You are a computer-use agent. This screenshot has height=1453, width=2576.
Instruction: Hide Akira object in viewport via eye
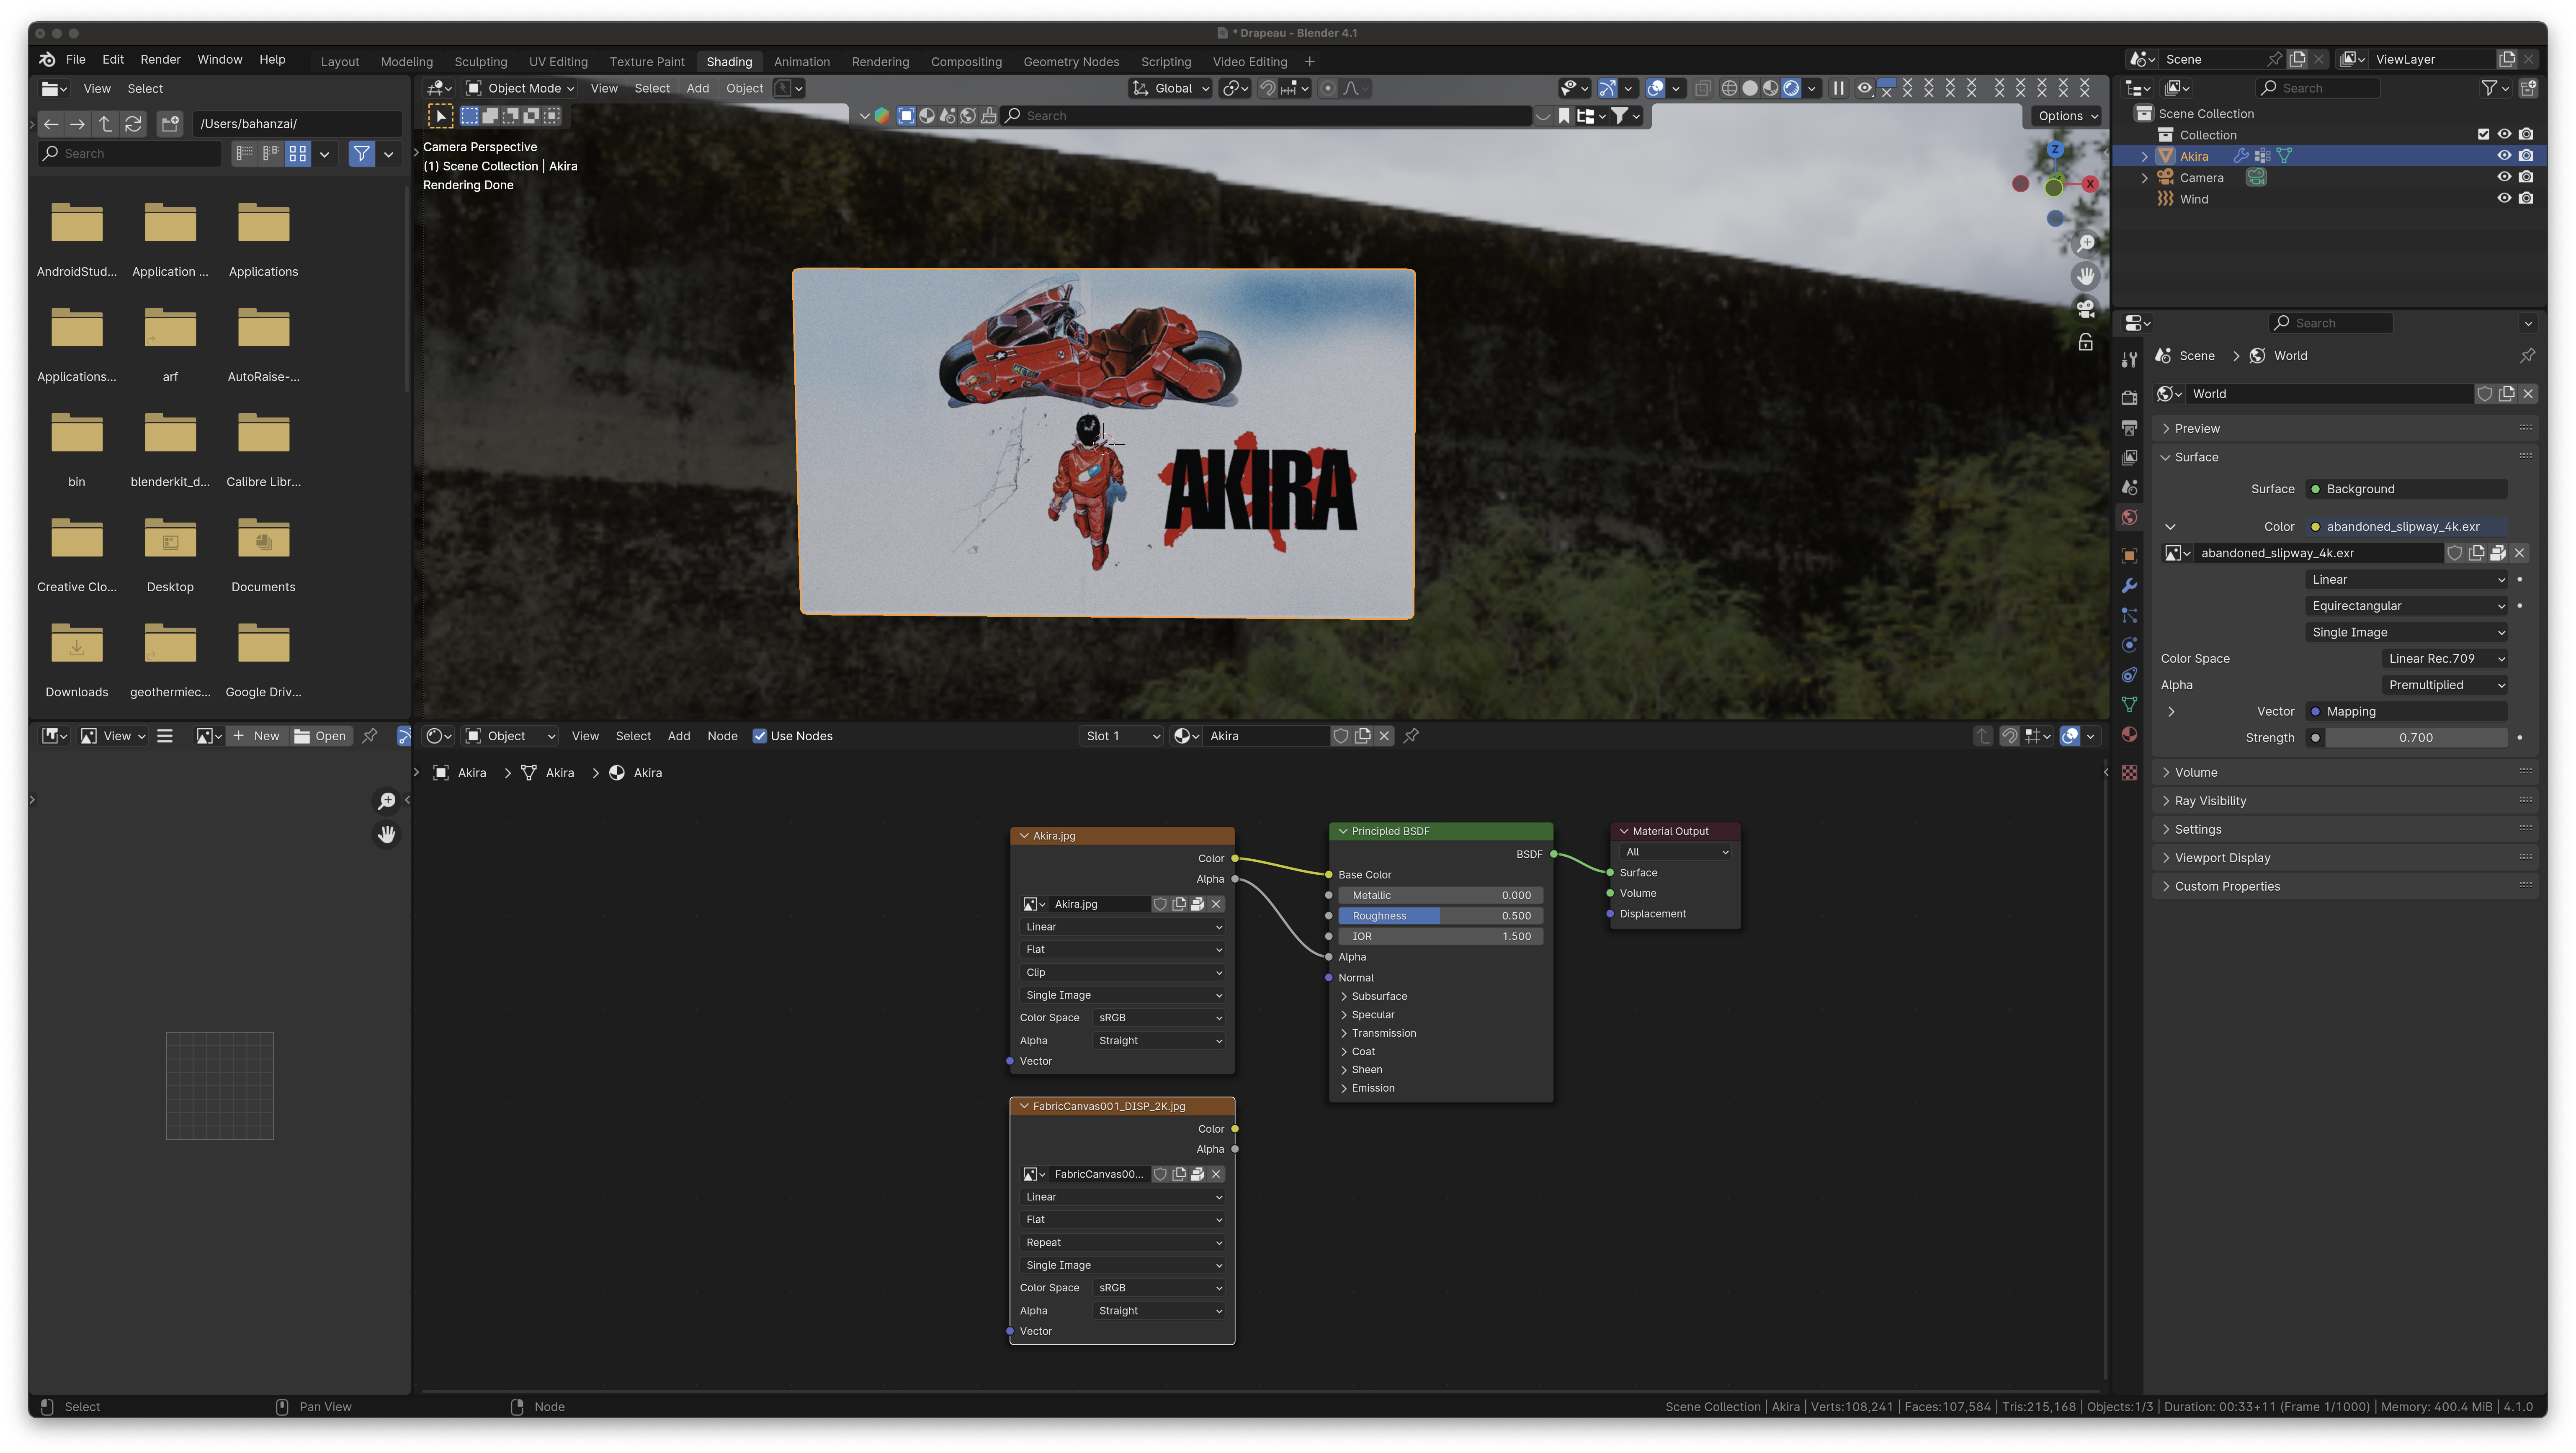tap(2504, 156)
